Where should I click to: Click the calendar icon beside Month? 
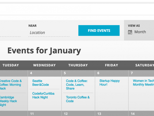(x=130, y=32)
